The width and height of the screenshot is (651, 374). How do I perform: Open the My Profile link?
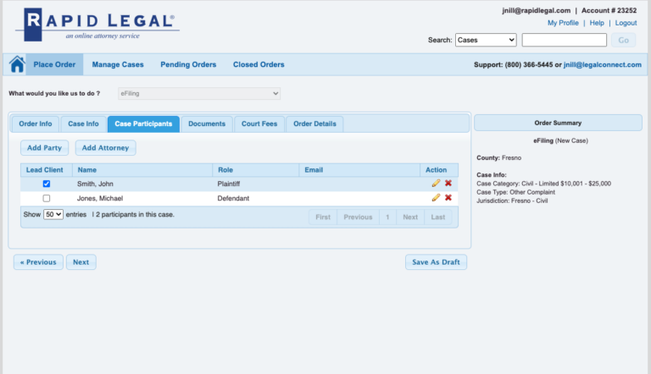(563, 23)
